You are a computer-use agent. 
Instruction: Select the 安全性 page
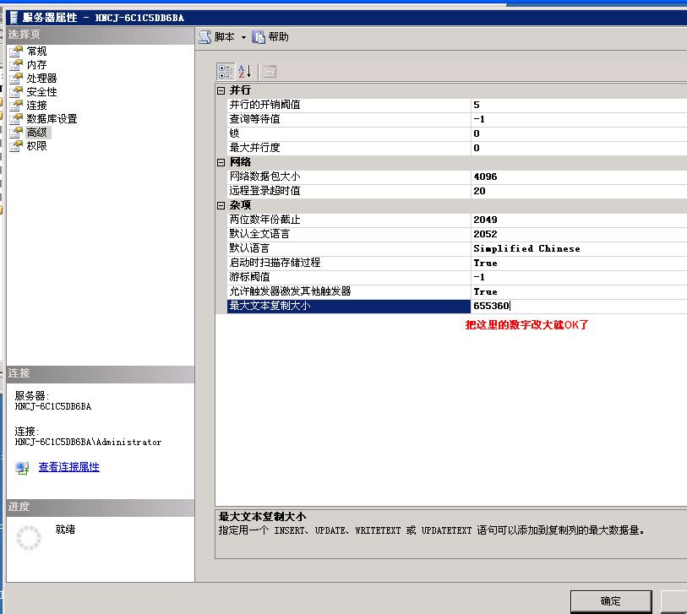click(41, 92)
